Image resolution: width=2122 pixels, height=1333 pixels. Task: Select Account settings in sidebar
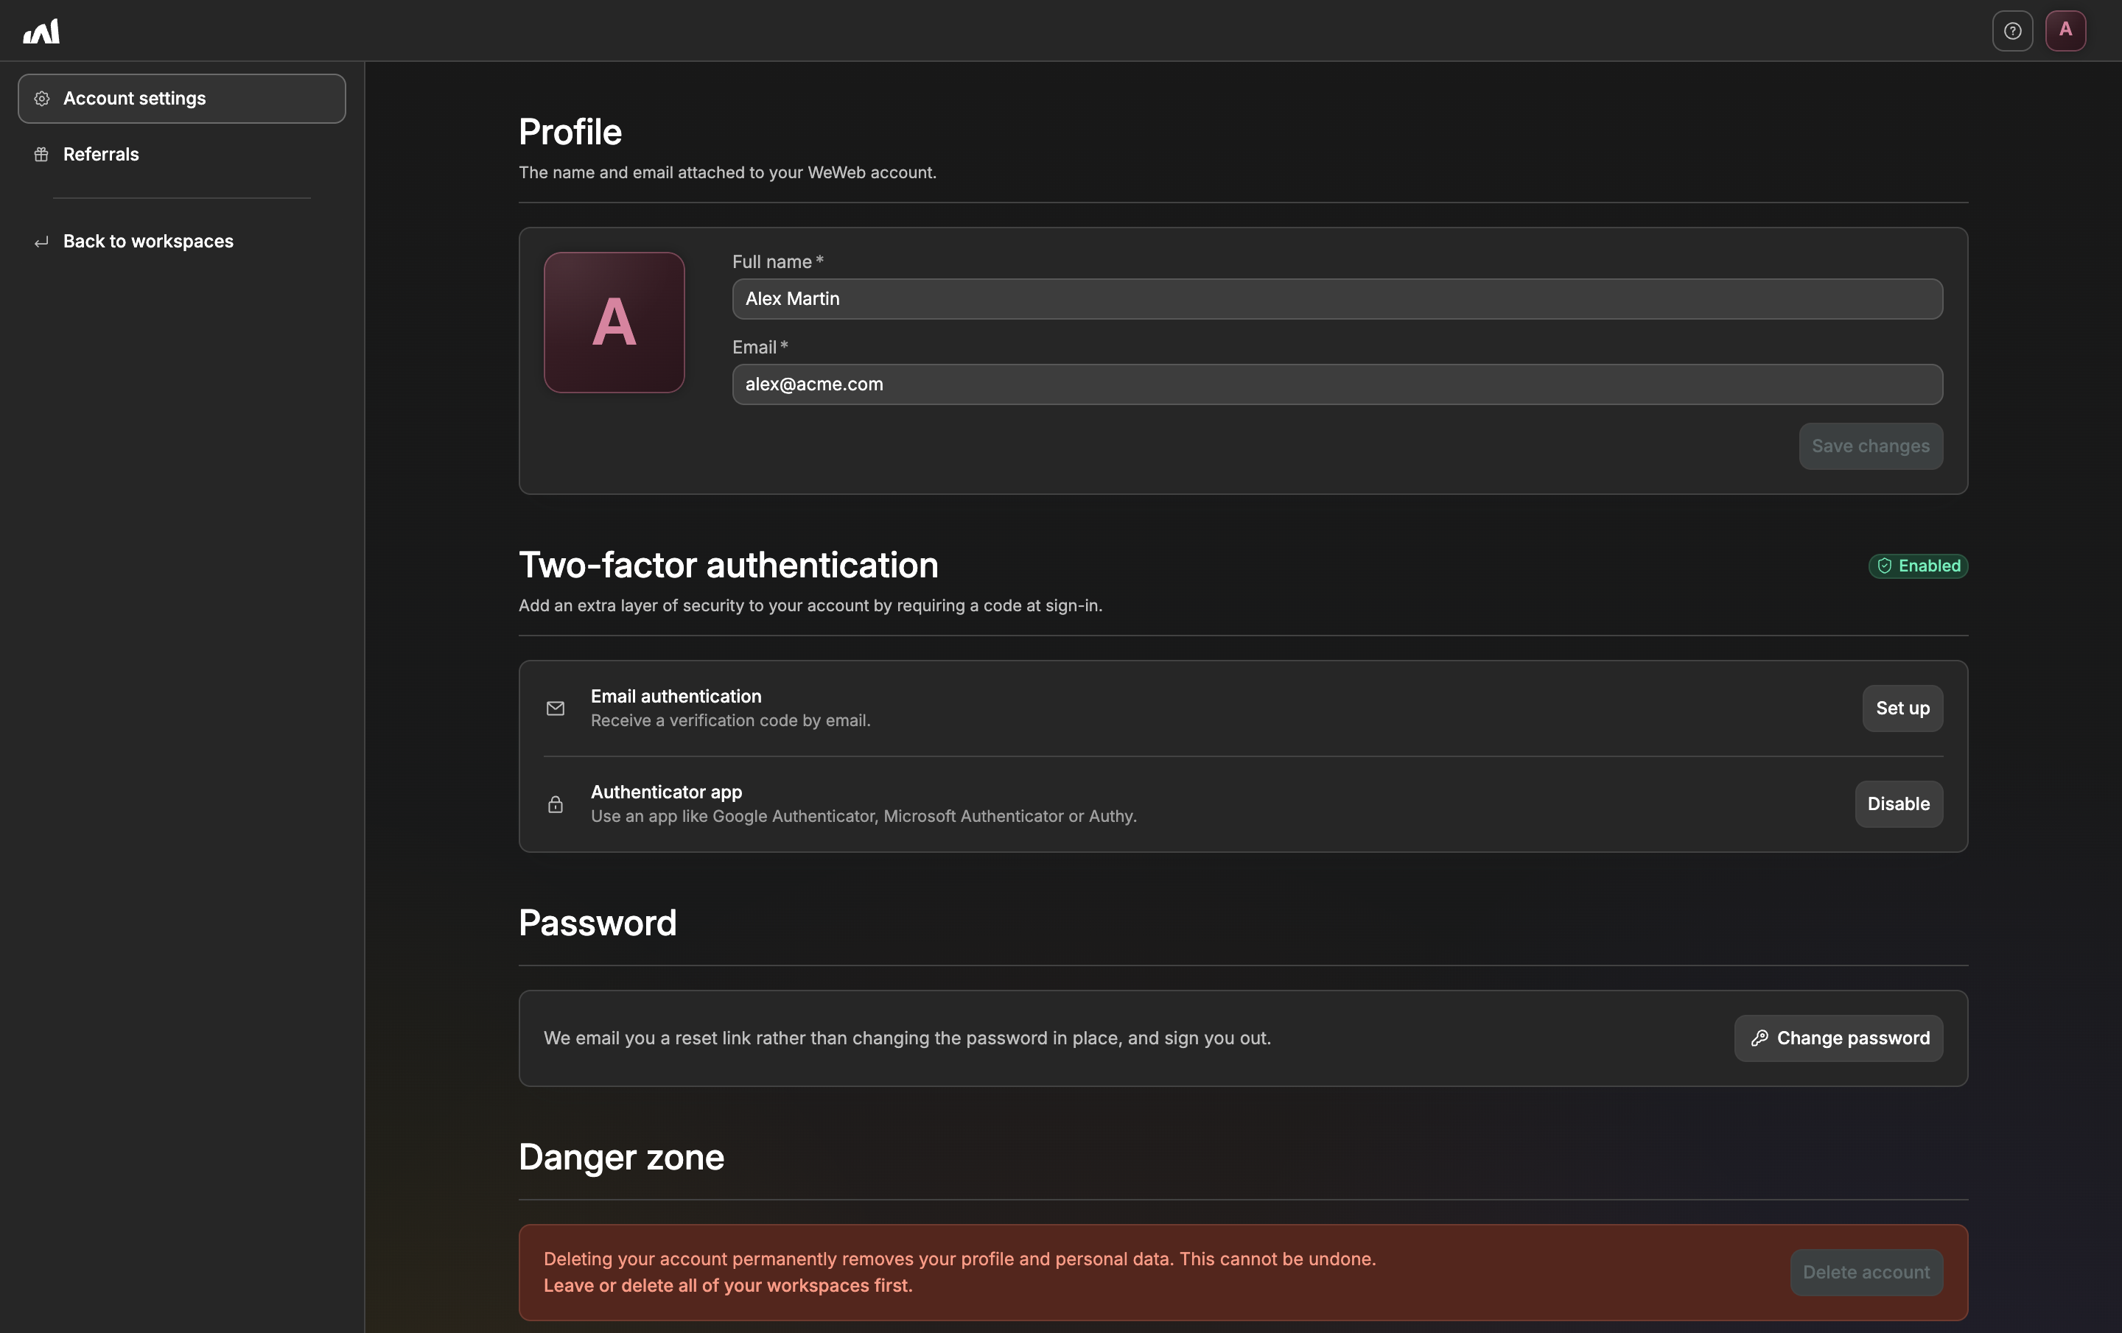181,99
